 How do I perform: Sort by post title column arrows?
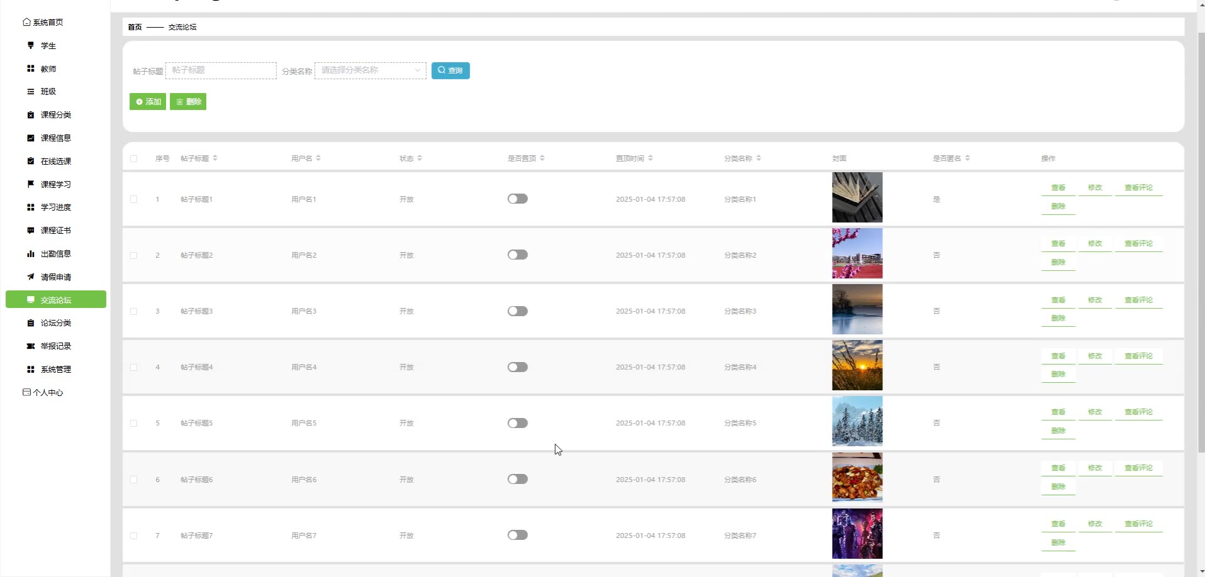tap(215, 158)
